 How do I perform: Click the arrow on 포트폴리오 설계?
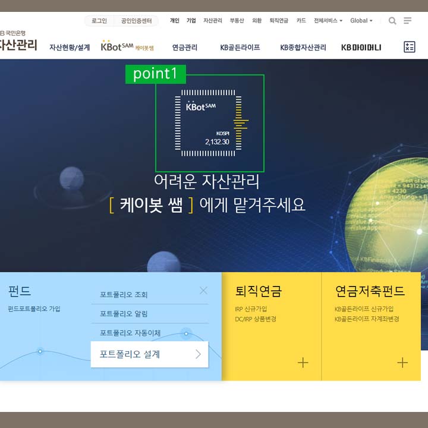[199, 354]
